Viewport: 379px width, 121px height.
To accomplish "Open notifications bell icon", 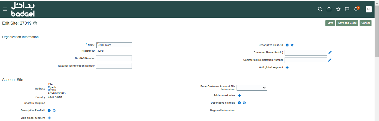I will click(x=356, y=9).
